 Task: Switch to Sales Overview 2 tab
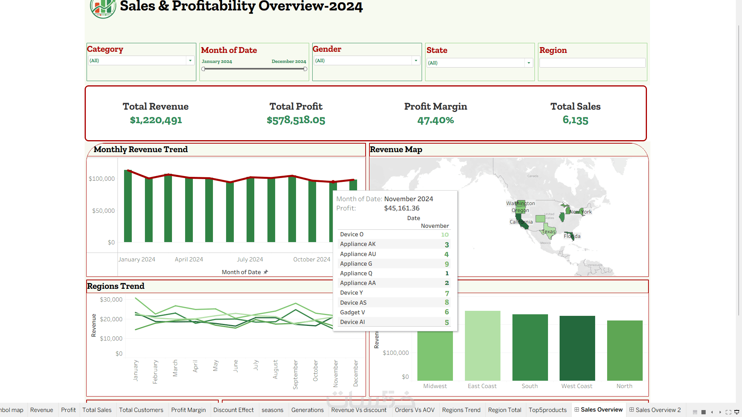655,410
